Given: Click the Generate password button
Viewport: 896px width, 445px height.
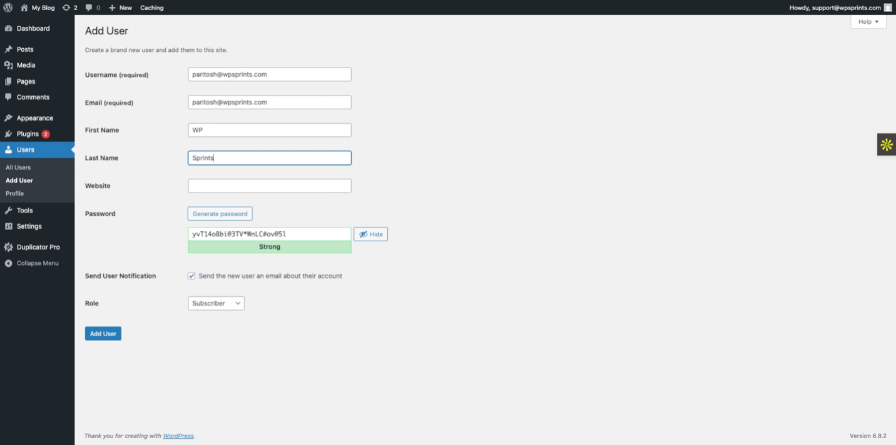Looking at the screenshot, I should tap(220, 214).
